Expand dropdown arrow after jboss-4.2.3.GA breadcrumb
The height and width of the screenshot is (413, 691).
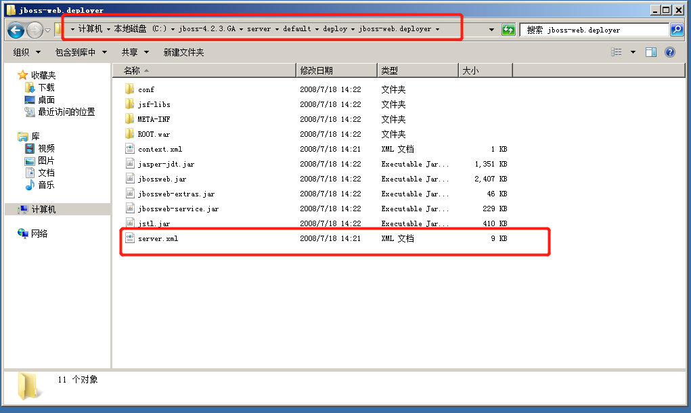[241, 29]
